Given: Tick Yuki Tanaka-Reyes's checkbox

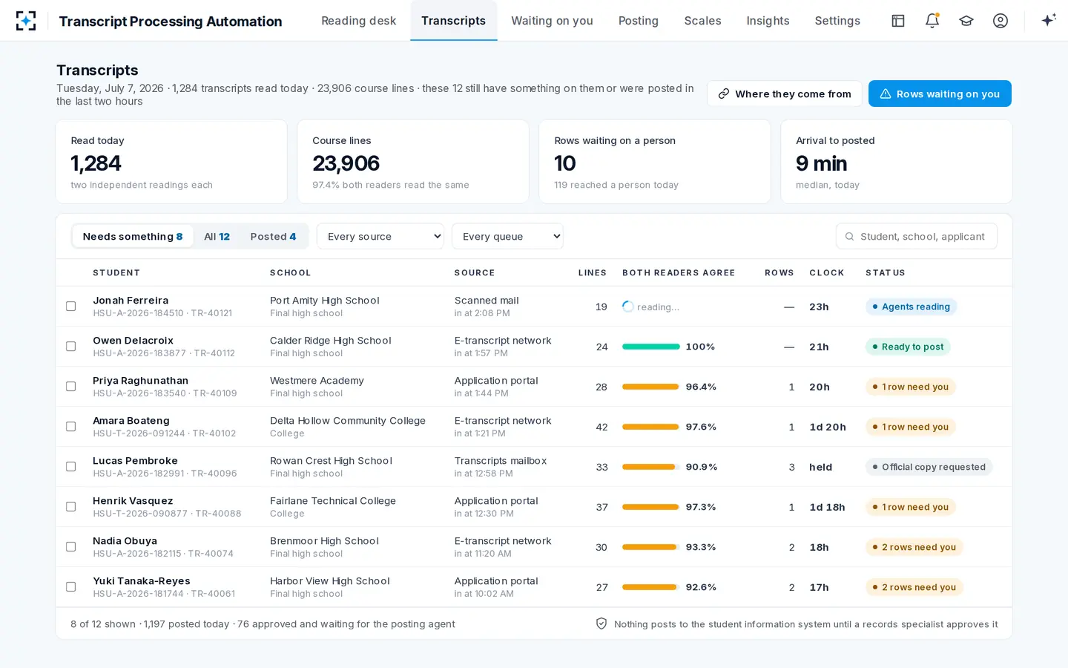Looking at the screenshot, I should tap(71, 587).
